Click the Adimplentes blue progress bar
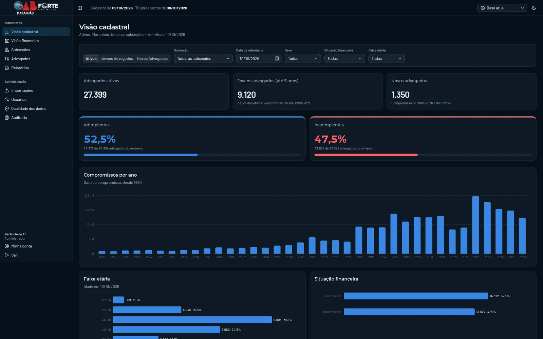Image resolution: width=543 pixels, height=339 pixels. 141,155
